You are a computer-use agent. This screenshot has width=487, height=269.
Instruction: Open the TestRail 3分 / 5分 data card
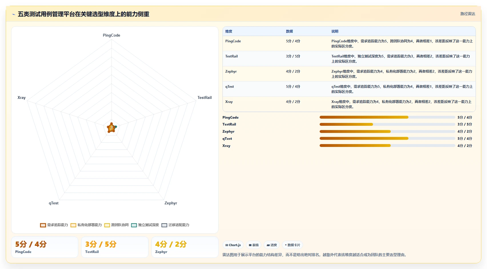click(x=115, y=247)
